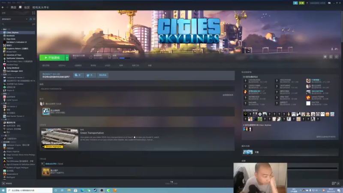Select Kingdoms Reborn in library list

point(18,48)
